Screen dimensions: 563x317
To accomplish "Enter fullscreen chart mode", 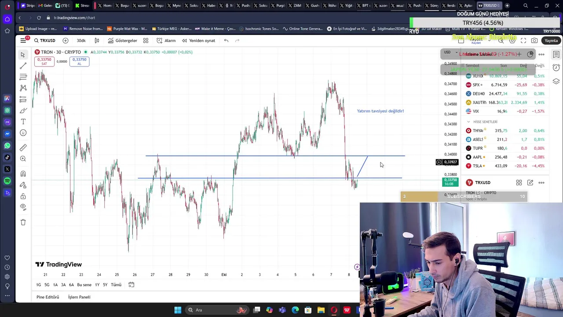I will coord(523,41).
